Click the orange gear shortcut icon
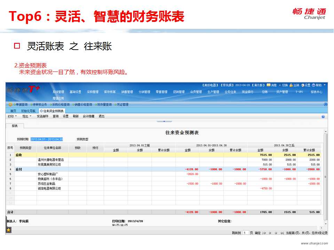The height and width of the screenshot is (250, 334). click(x=10, y=105)
